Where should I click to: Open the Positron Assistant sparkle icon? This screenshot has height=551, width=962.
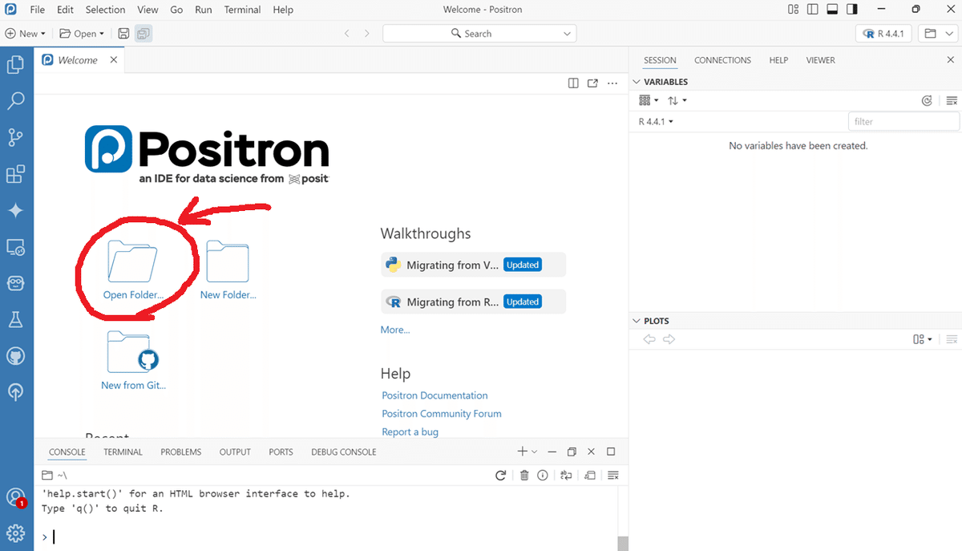[16, 210]
